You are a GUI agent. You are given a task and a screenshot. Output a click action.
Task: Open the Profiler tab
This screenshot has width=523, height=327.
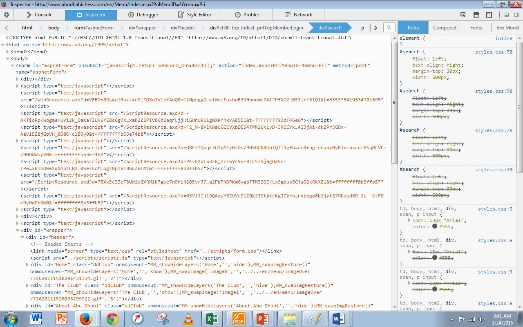246,15
